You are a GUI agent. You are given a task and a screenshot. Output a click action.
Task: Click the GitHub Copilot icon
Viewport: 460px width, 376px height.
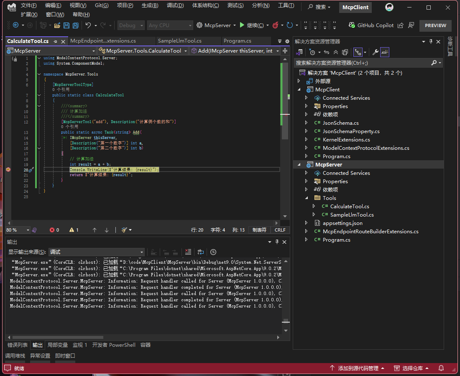point(352,25)
